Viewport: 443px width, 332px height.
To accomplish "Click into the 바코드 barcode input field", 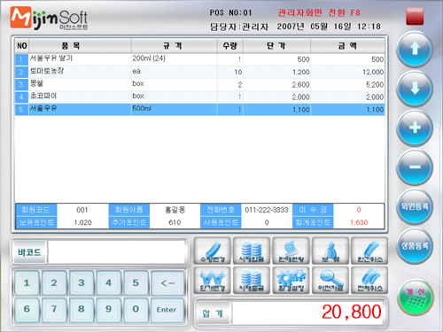I will click(117, 252).
